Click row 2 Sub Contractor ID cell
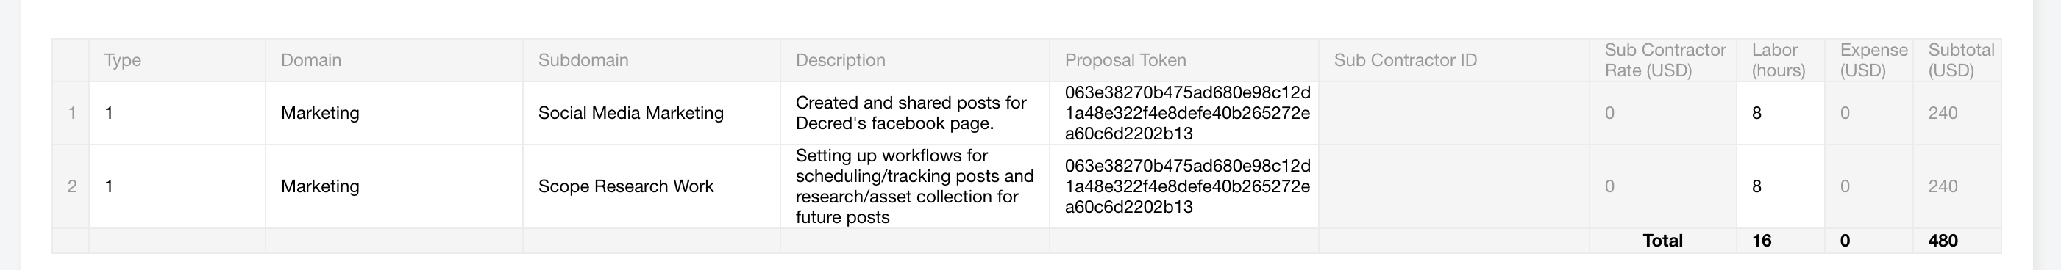Screen dimensions: 2061x270 point(1453,186)
